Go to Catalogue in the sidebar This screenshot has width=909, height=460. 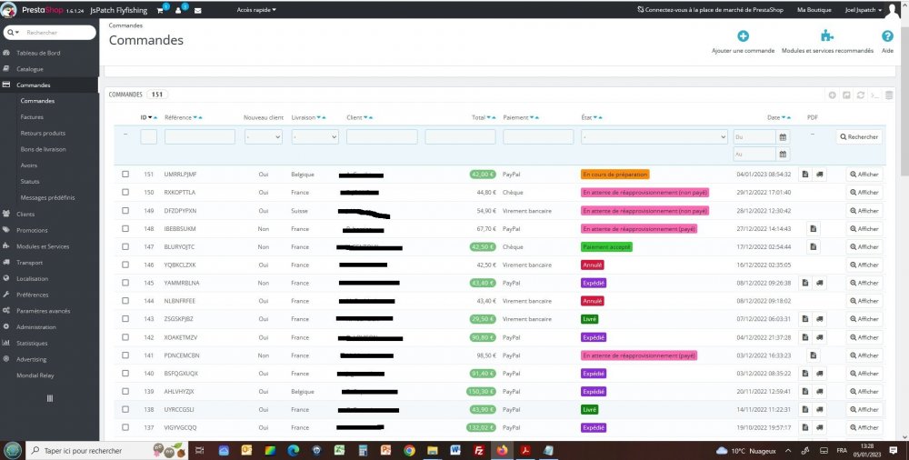[x=30, y=69]
